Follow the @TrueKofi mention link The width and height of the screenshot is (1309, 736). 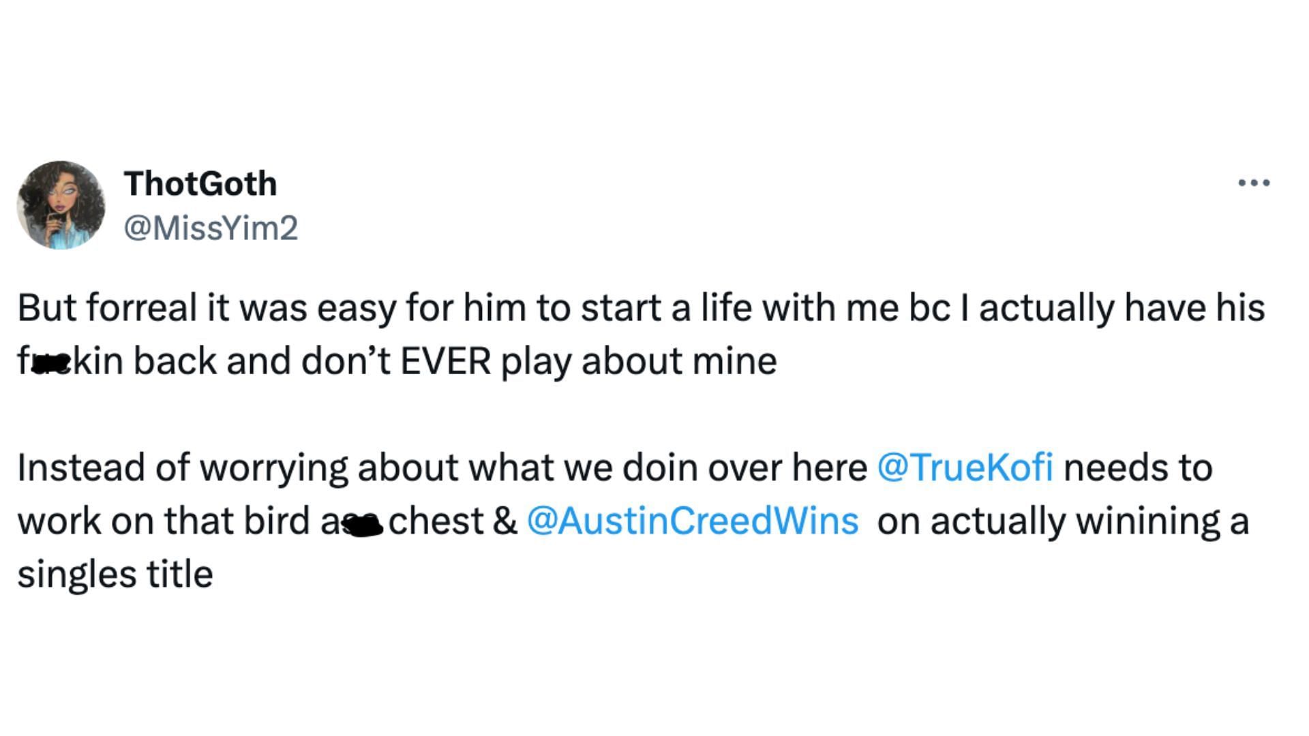[x=965, y=468]
